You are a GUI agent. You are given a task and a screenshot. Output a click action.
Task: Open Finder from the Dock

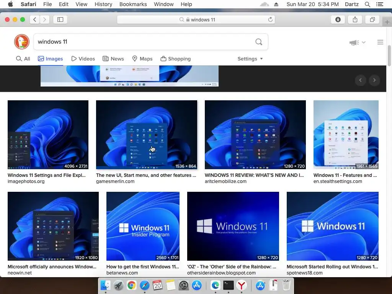[106, 285]
